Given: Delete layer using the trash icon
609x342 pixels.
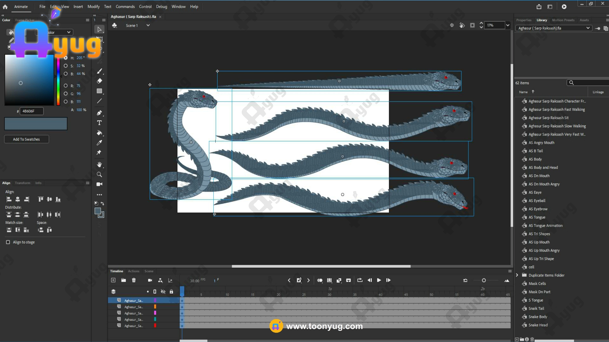Looking at the screenshot, I should click(134, 280).
